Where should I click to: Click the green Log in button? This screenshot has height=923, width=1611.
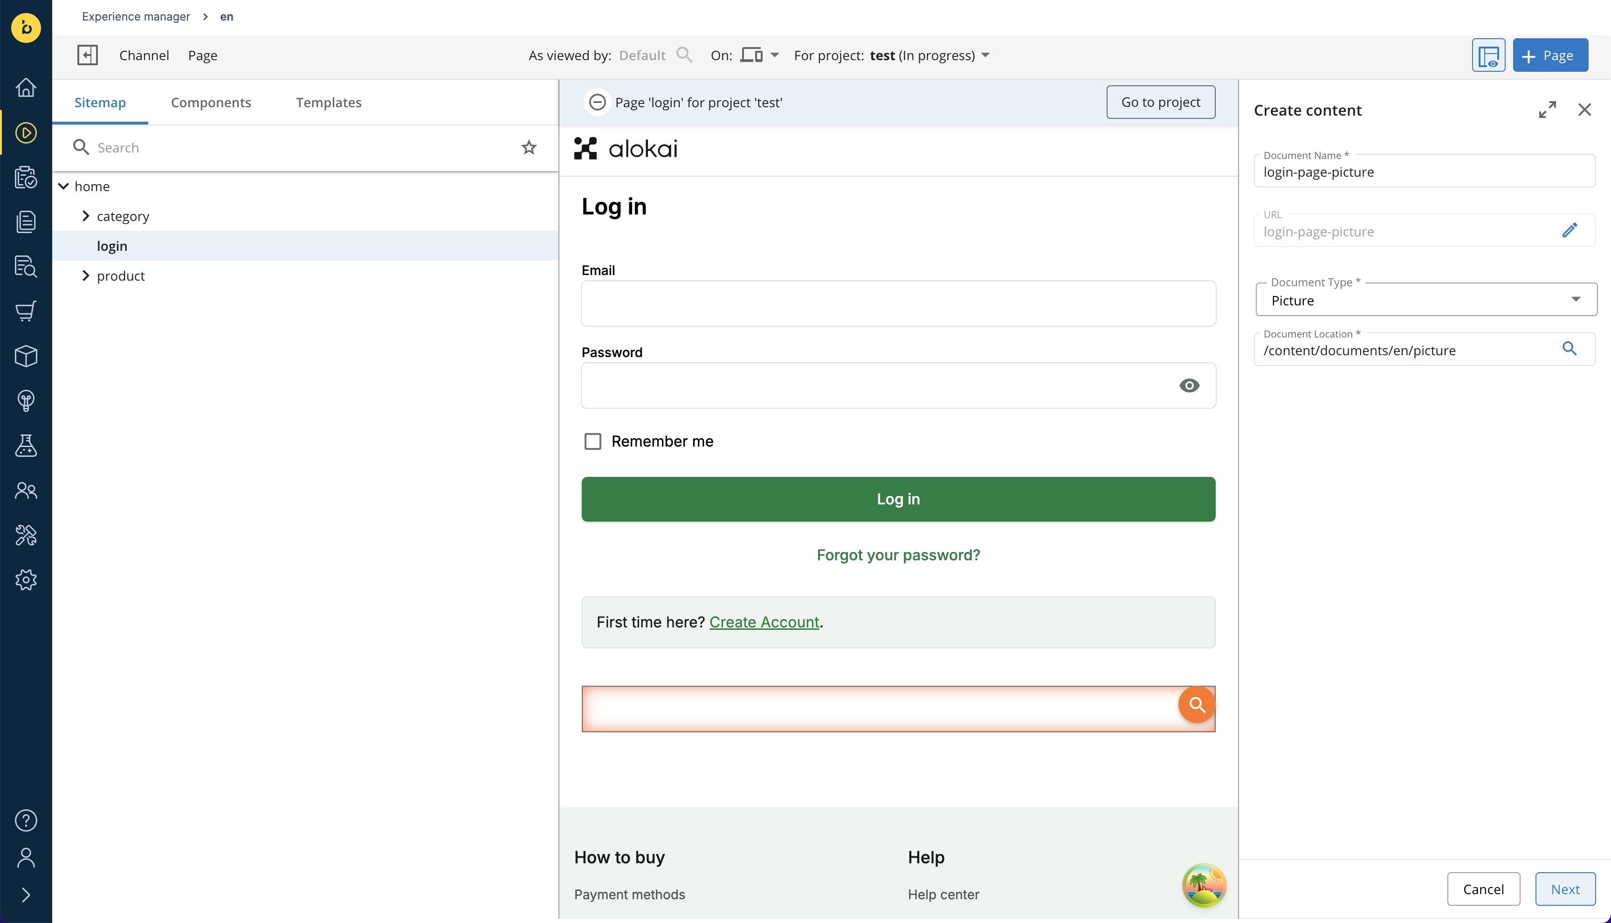coord(898,499)
